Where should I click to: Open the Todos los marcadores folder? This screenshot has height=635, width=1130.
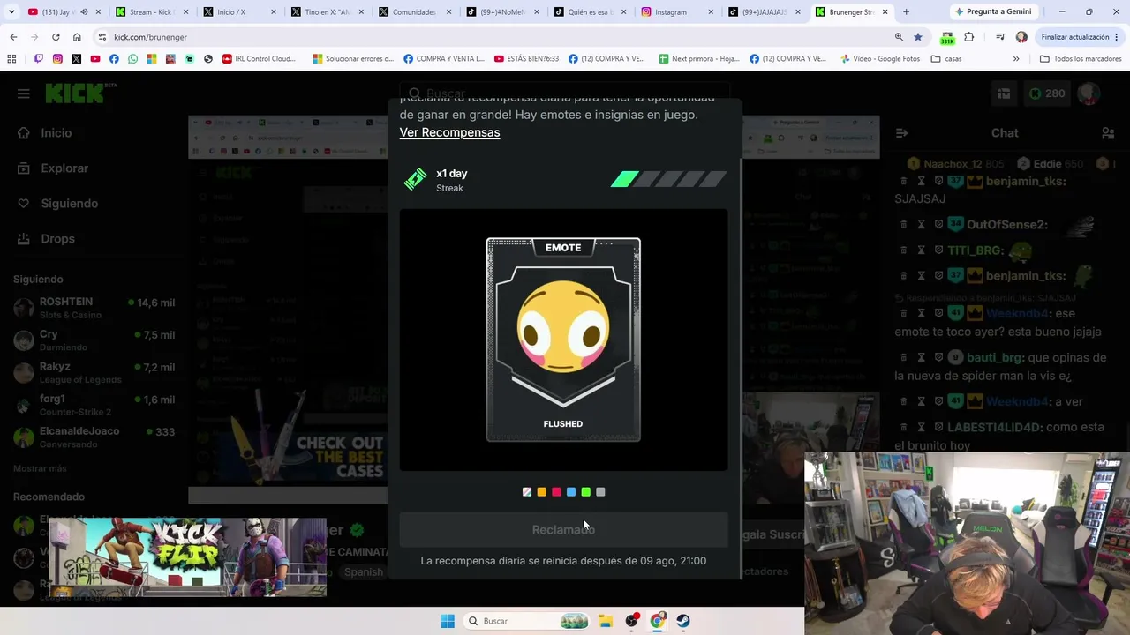[1081, 59]
